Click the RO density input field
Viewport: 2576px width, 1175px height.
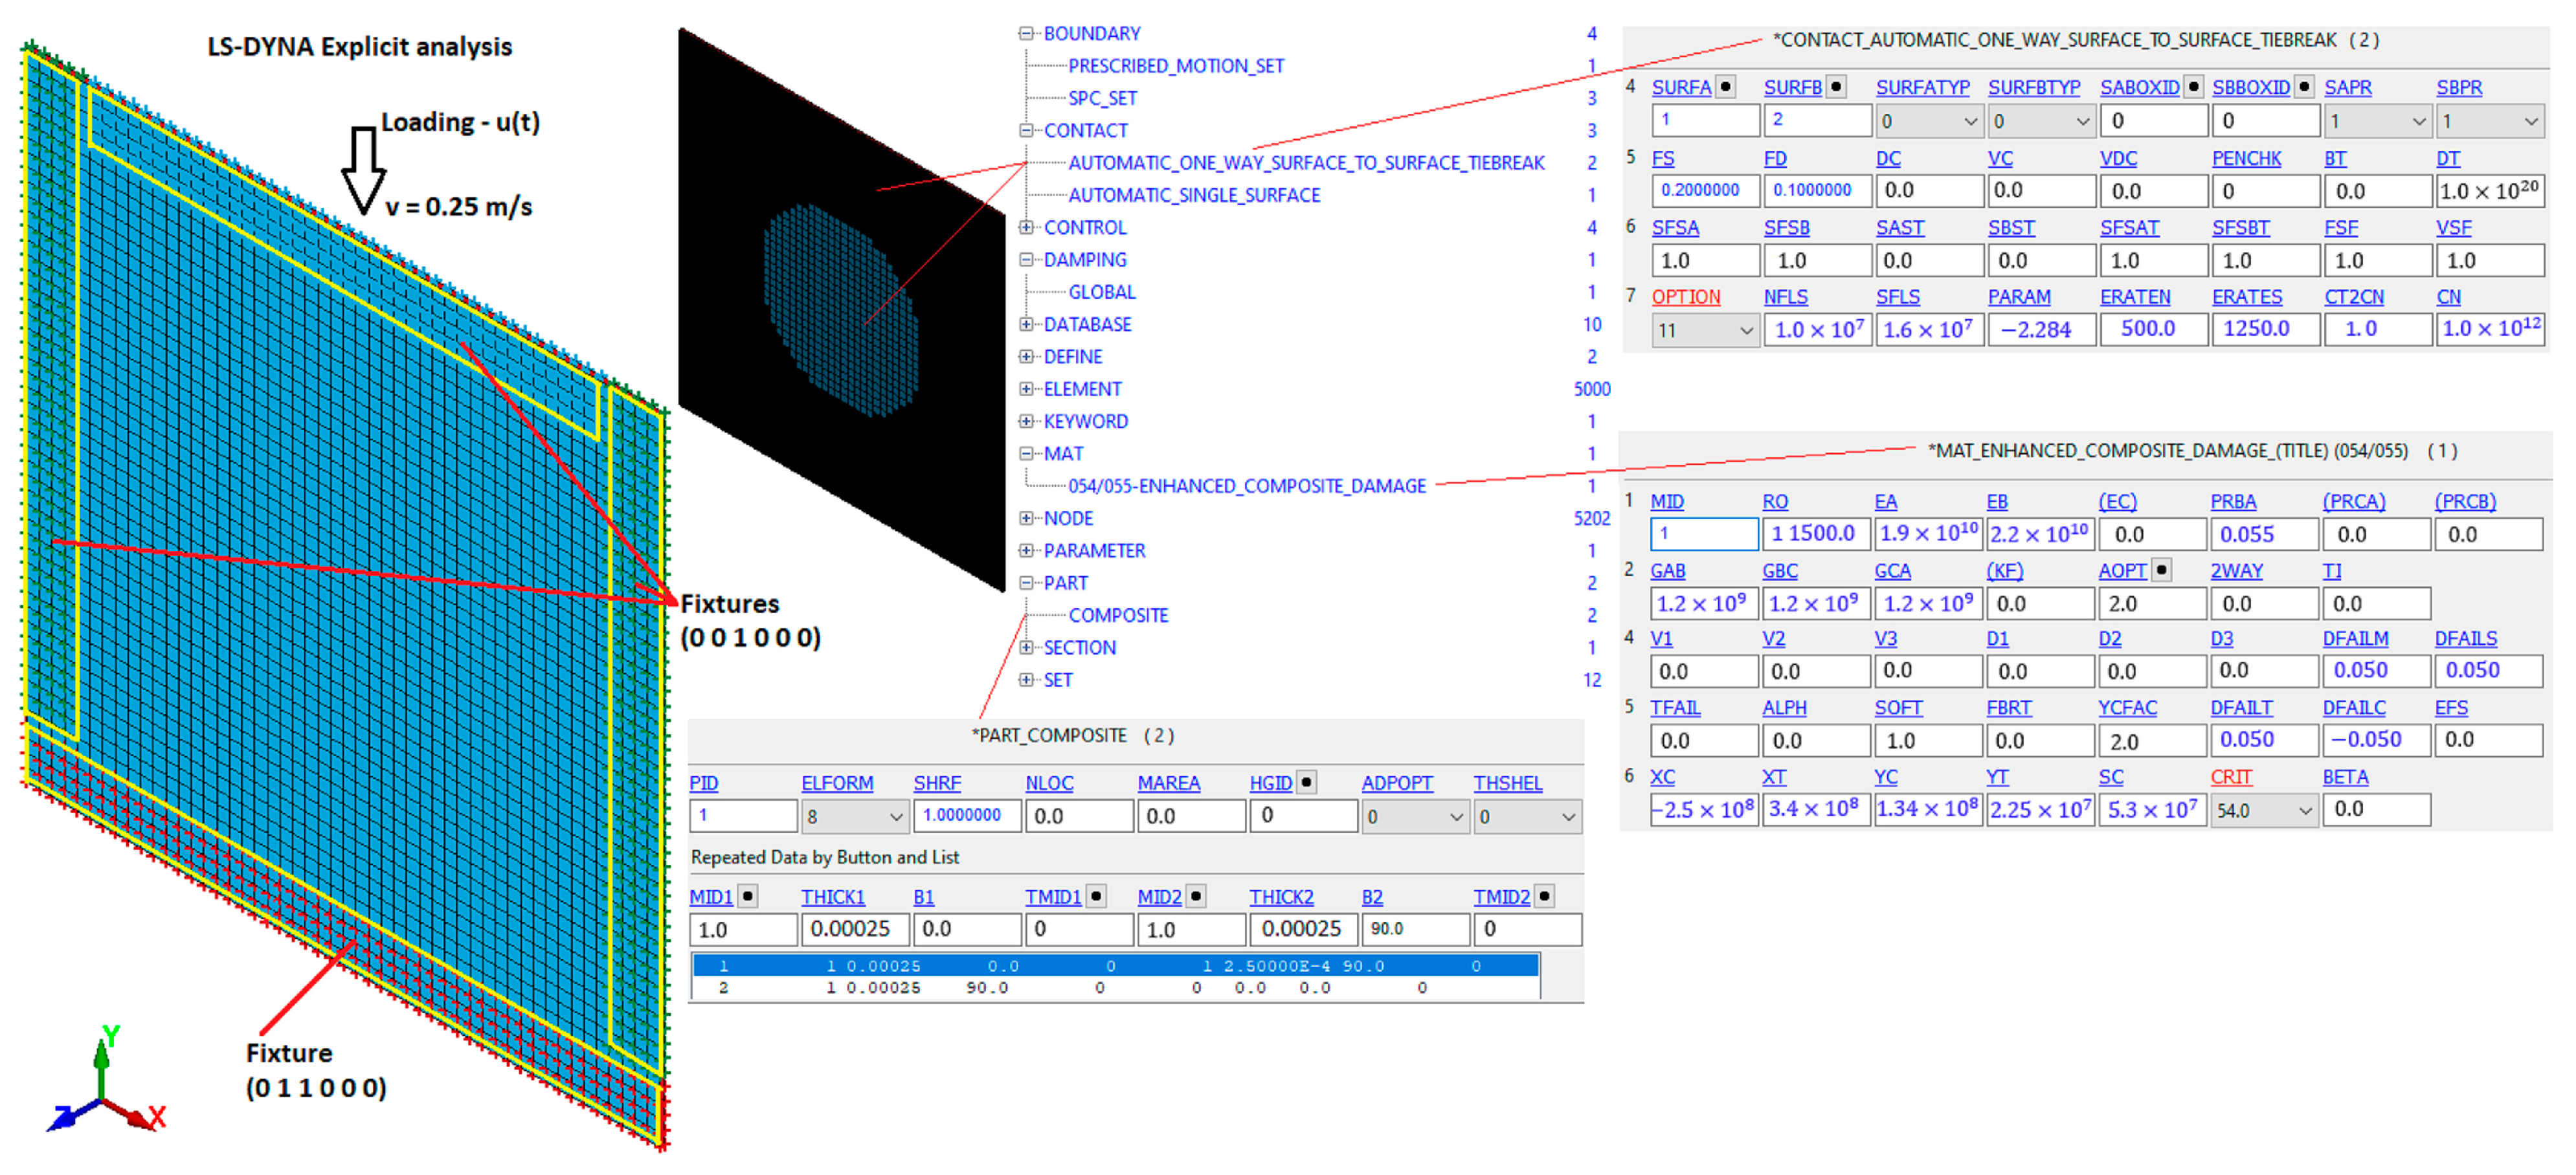pos(1816,534)
